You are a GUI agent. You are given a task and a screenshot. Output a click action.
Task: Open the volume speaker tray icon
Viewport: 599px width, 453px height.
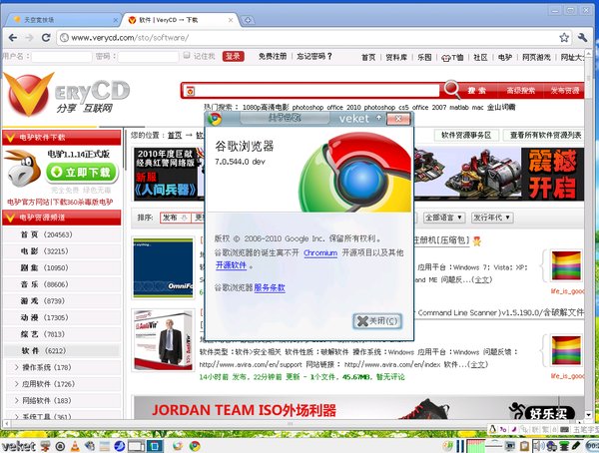(539, 446)
